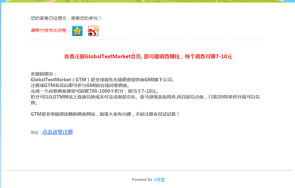Click the red label 请帮忙转发此问卷：
295x188 pixels.
click(50, 30)
